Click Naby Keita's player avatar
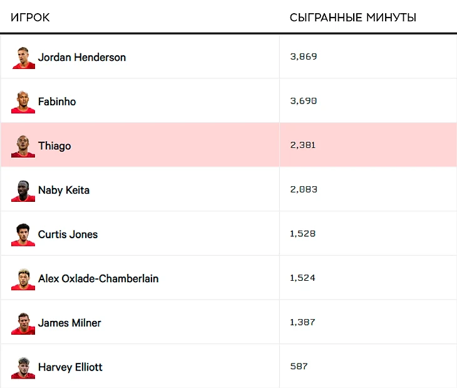 (x=23, y=190)
